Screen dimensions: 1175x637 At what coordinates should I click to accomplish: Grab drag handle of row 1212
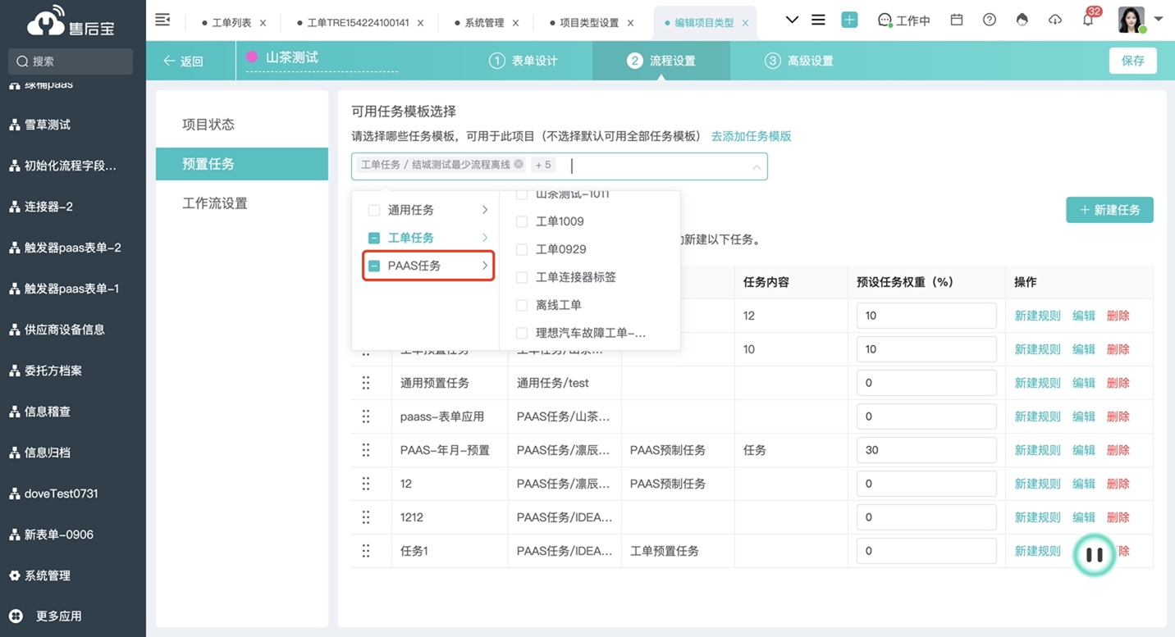[x=366, y=517]
